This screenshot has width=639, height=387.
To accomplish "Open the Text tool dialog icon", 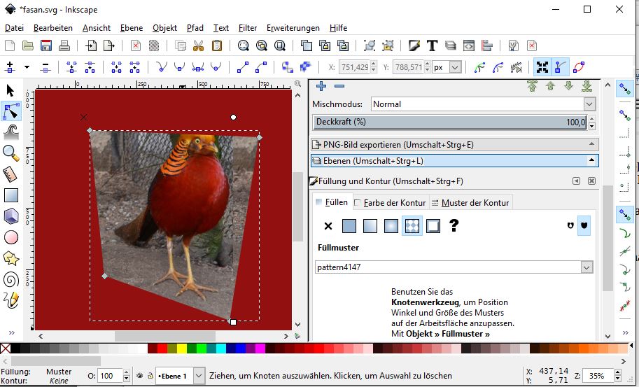I will coord(432,46).
